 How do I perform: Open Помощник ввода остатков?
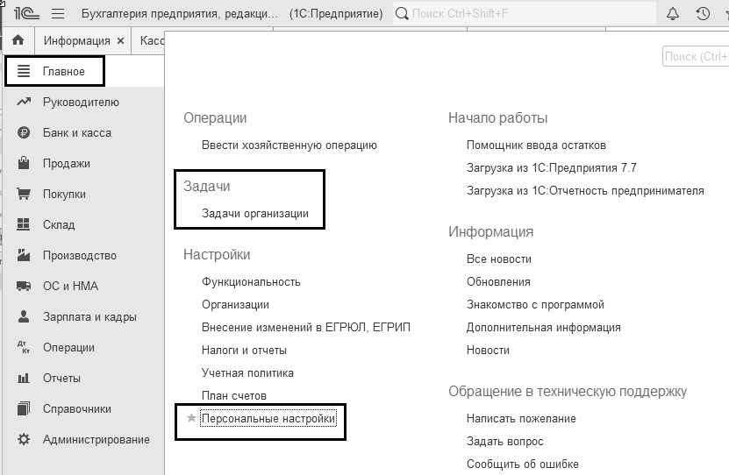(x=536, y=145)
